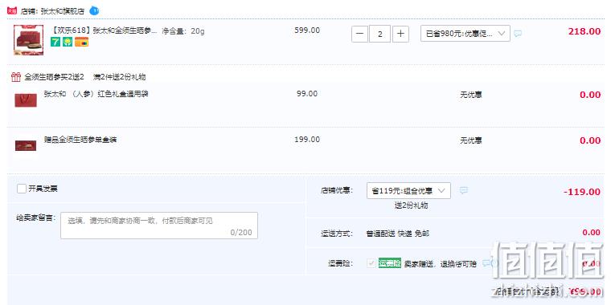
Task: Click the 给卖家留言 message field
Action: click(159, 226)
